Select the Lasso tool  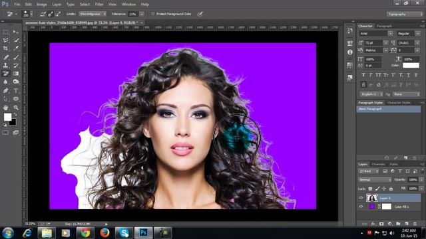click(5, 40)
